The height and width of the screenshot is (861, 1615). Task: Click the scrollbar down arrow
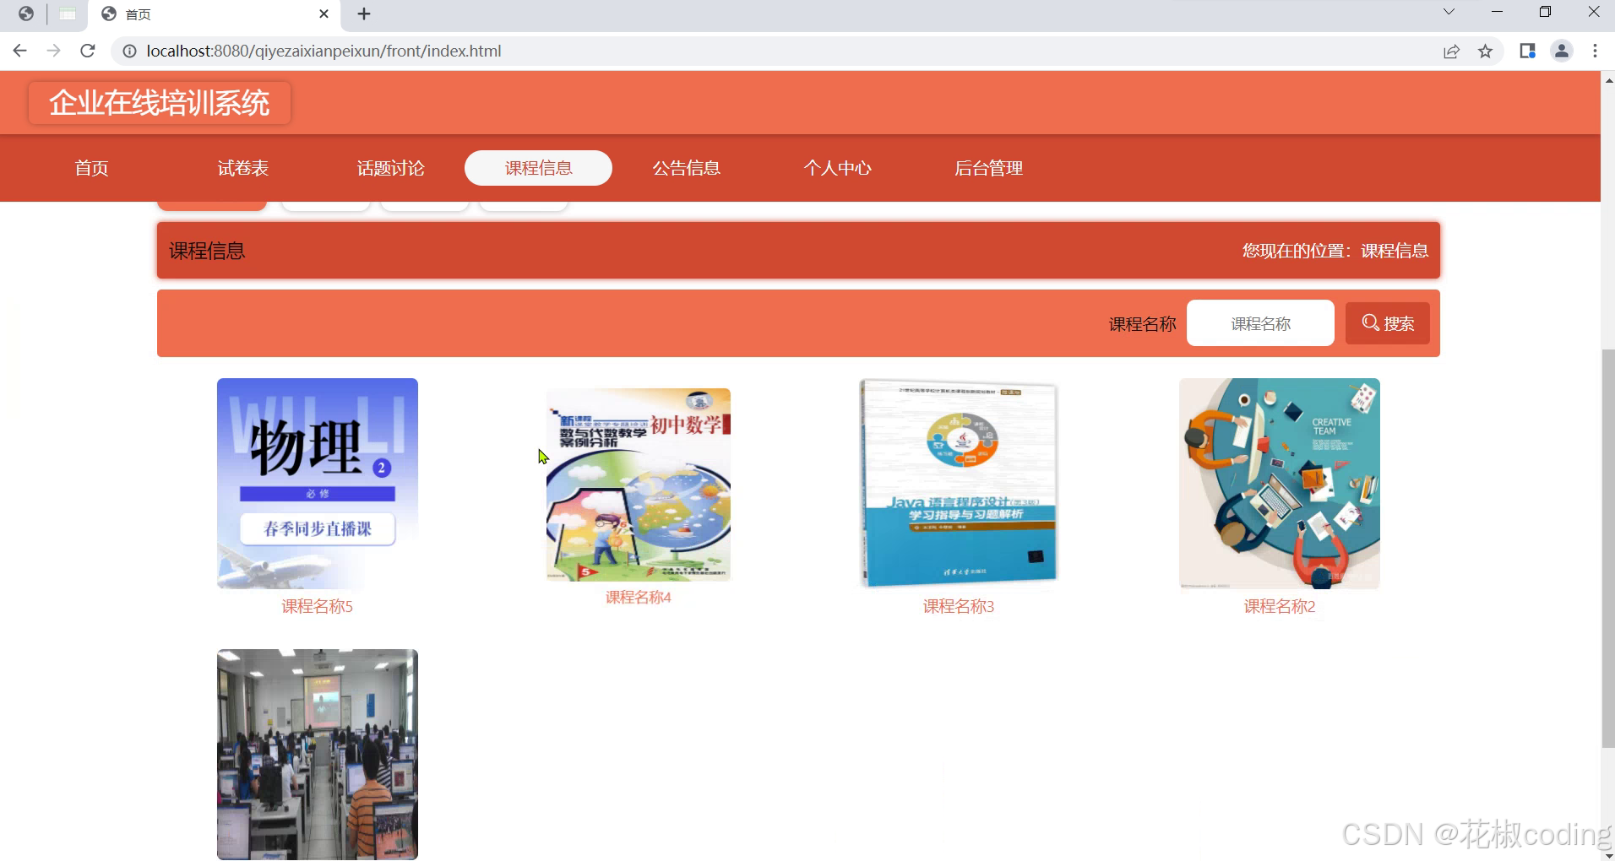click(1608, 854)
